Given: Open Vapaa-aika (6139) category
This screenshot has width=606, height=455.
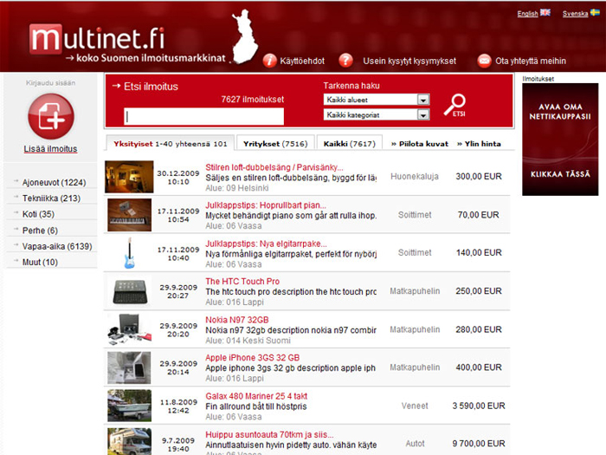Looking at the screenshot, I should pos(57,246).
